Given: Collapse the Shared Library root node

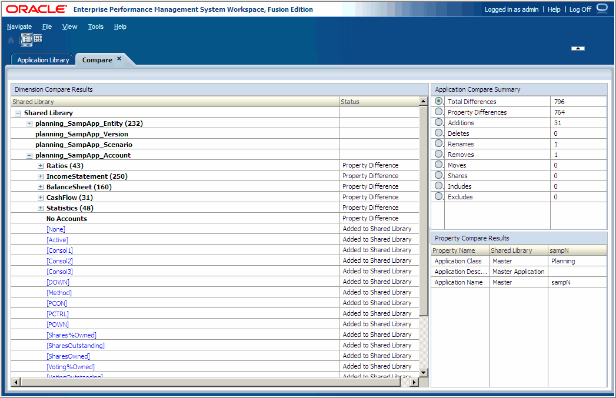Looking at the screenshot, I should click(x=18, y=113).
